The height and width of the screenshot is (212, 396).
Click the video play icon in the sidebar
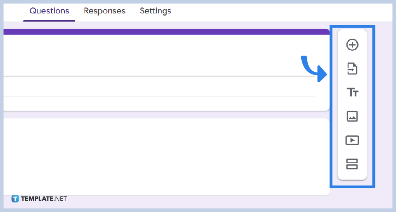coord(352,140)
